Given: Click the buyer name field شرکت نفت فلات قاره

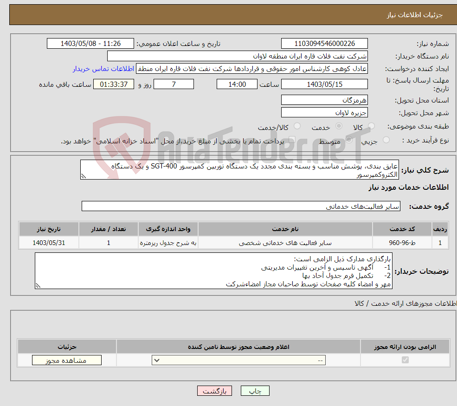Looking at the screenshot, I should tap(238, 56).
